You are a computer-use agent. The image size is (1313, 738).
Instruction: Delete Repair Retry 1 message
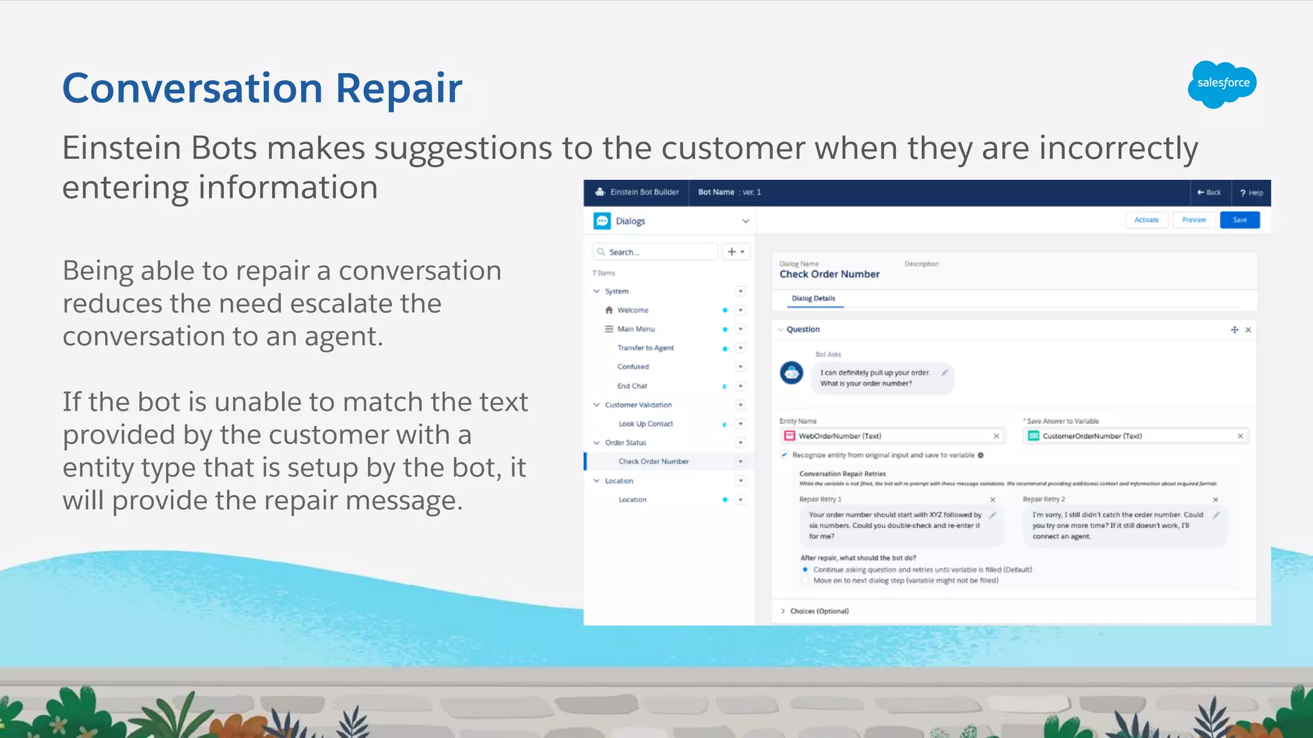click(x=992, y=500)
